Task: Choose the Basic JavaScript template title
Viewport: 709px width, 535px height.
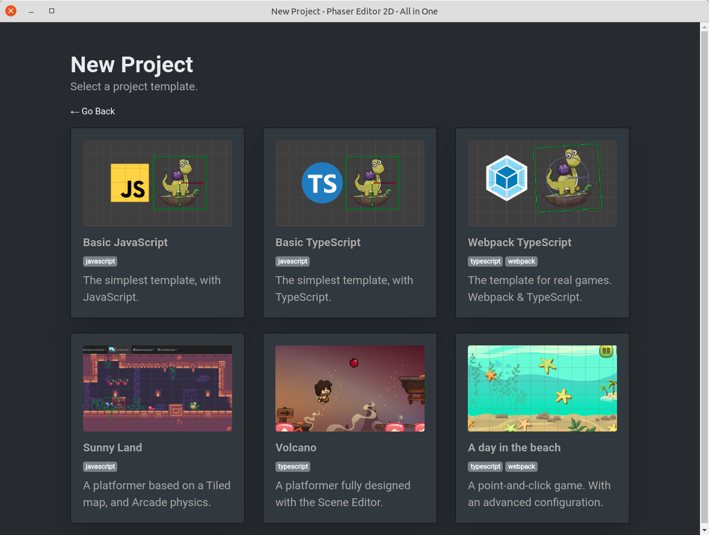Action: (125, 243)
